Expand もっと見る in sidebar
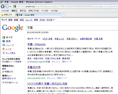The image size is (118, 94). click(x=9, y=53)
